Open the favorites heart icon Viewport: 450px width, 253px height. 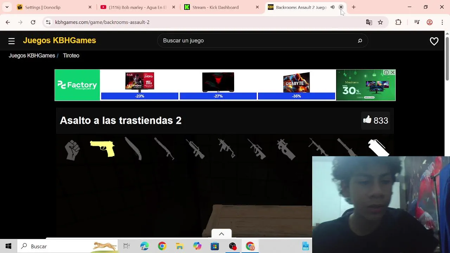click(434, 41)
